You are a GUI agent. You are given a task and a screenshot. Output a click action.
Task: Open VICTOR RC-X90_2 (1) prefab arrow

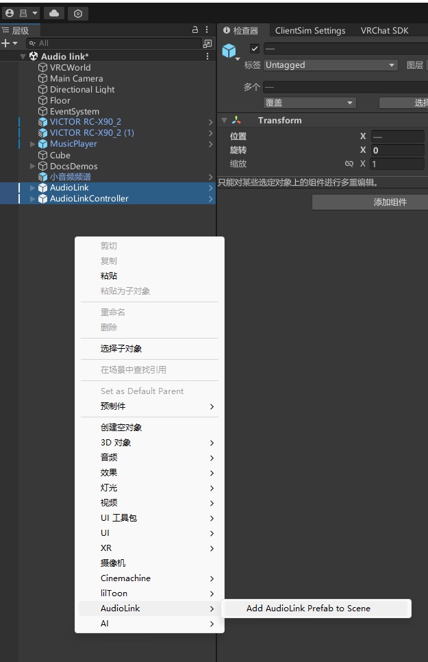click(211, 133)
